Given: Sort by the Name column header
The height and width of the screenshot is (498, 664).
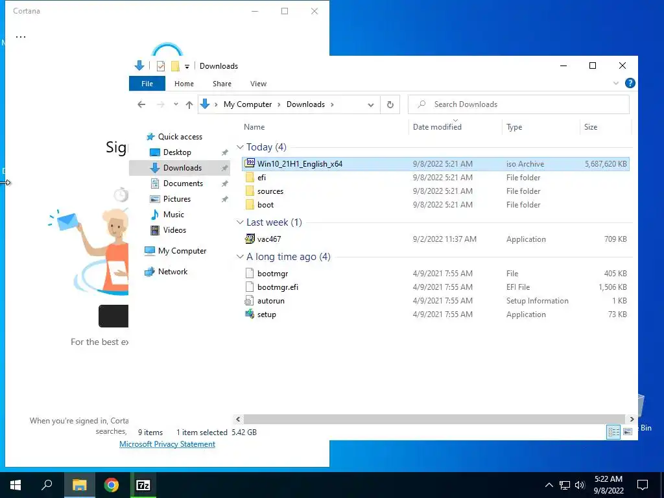Looking at the screenshot, I should tap(254, 127).
